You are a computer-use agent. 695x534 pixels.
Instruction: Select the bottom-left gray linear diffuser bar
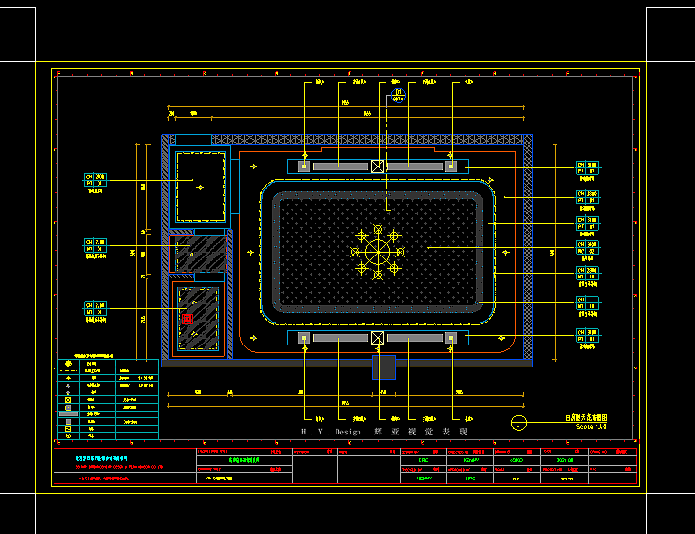(340, 338)
